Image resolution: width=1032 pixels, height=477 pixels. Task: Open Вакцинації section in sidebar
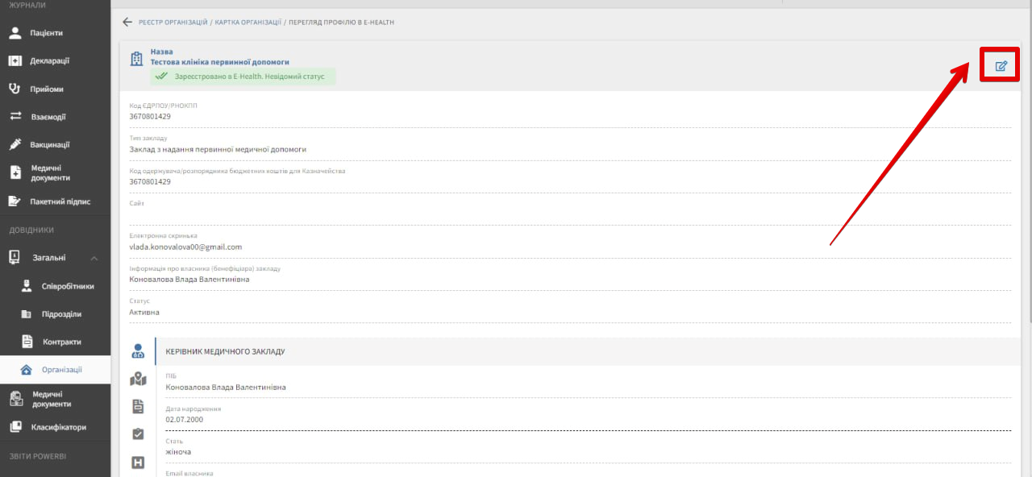(x=49, y=145)
